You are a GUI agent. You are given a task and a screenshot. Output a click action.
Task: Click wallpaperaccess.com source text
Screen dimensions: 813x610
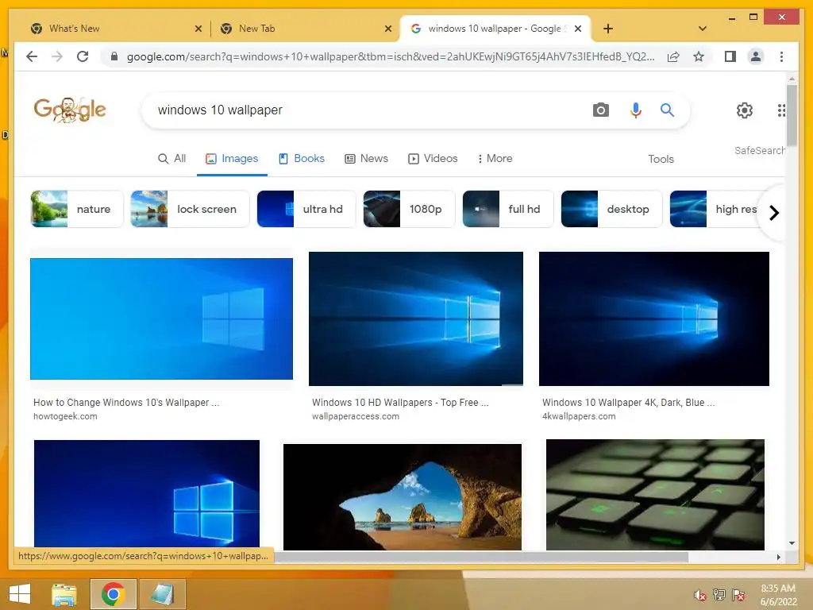point(356,416)
